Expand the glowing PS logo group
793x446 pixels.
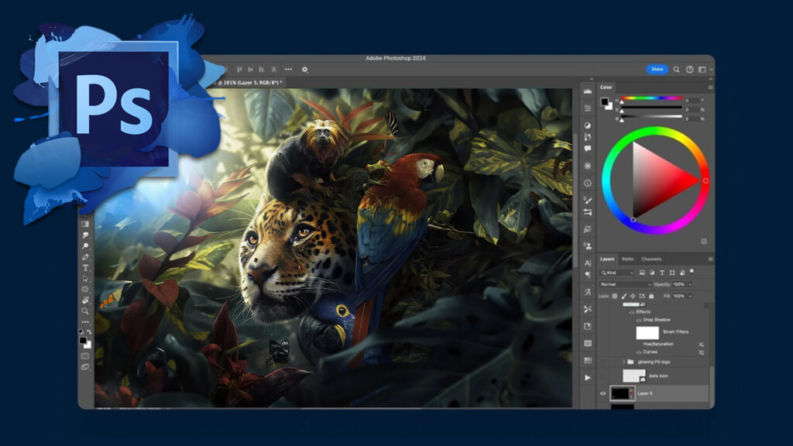(x=623, y=362)
